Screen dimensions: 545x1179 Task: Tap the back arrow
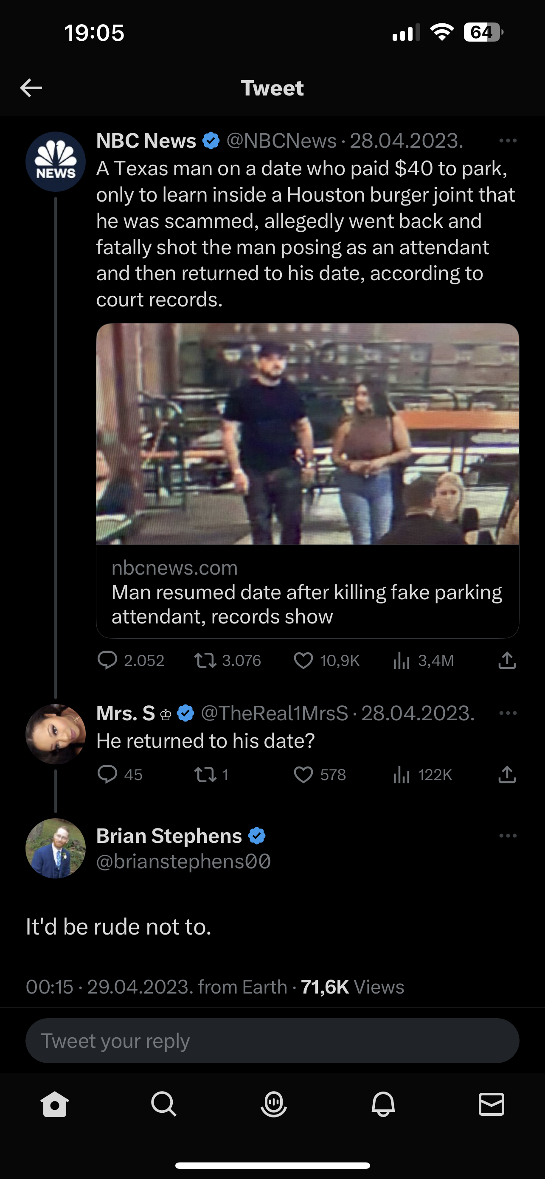point(31,88)
